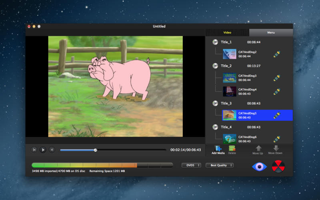Image resolution: width=320 pixels, height=200 pixels.
Task: Select the Title_4 row label
Action: (x=226, y=127)
